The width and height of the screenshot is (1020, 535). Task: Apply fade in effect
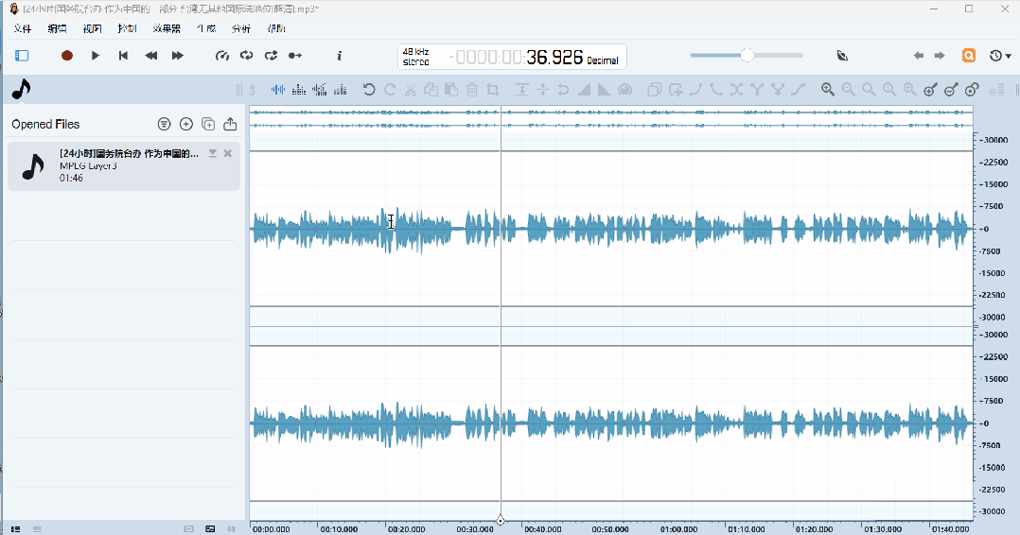(x=584, y=90)
